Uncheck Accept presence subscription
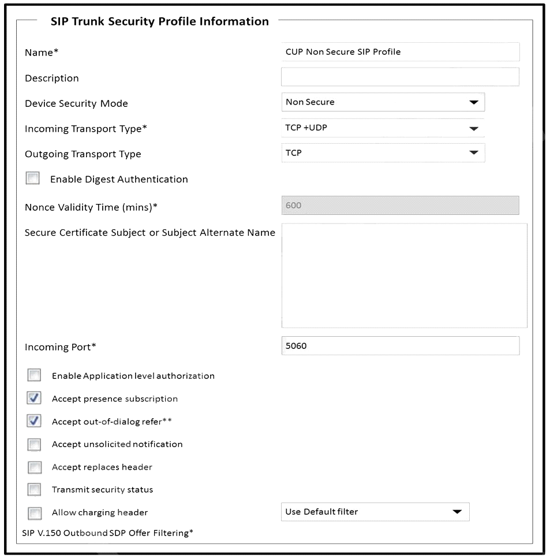 tap(34, 398)
